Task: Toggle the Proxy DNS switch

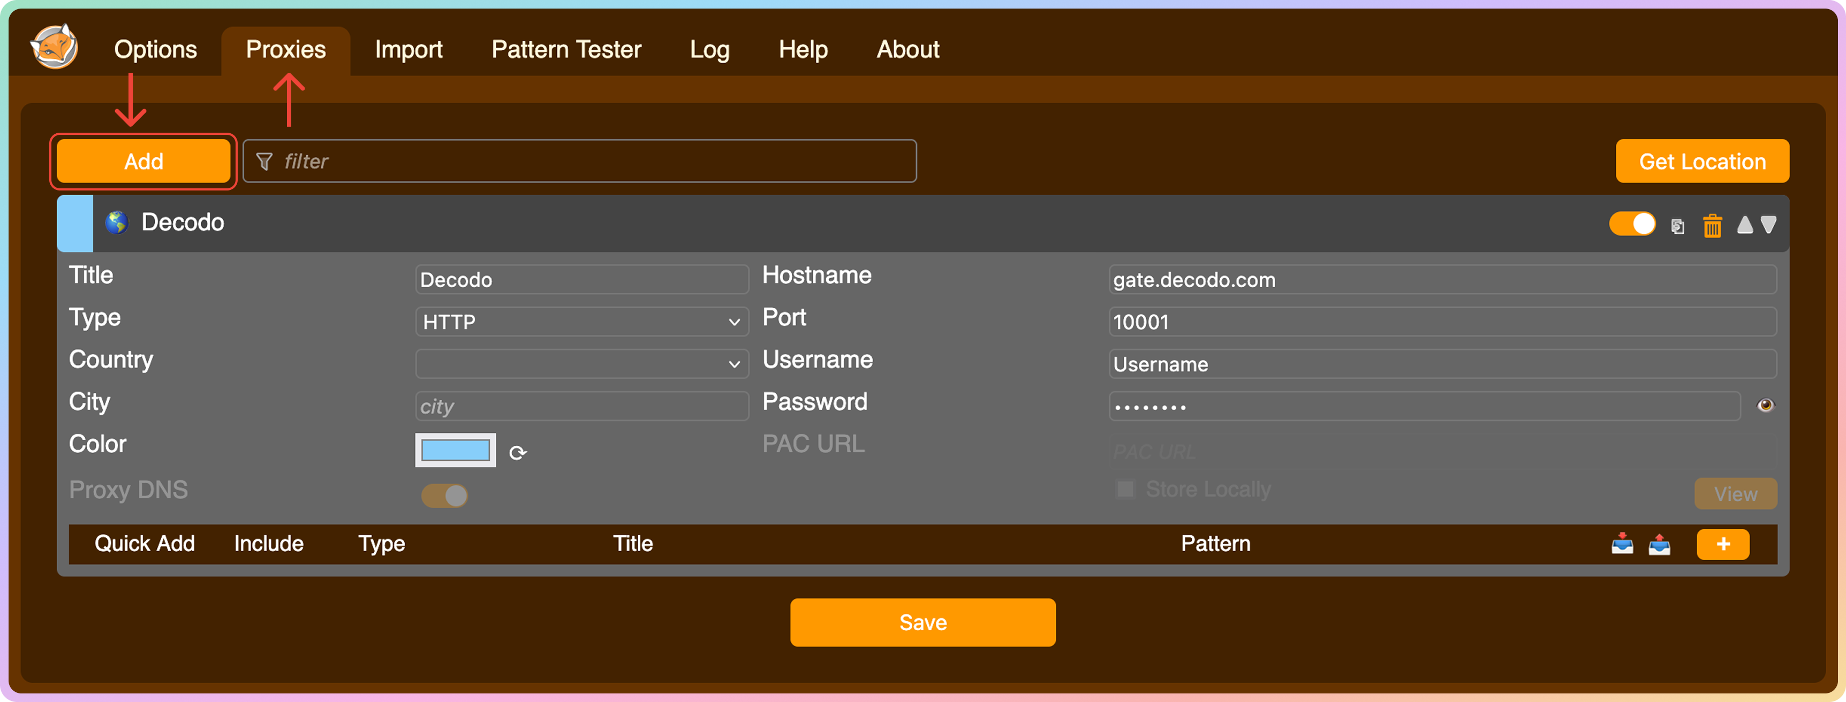Action: [x=444, y=495]
